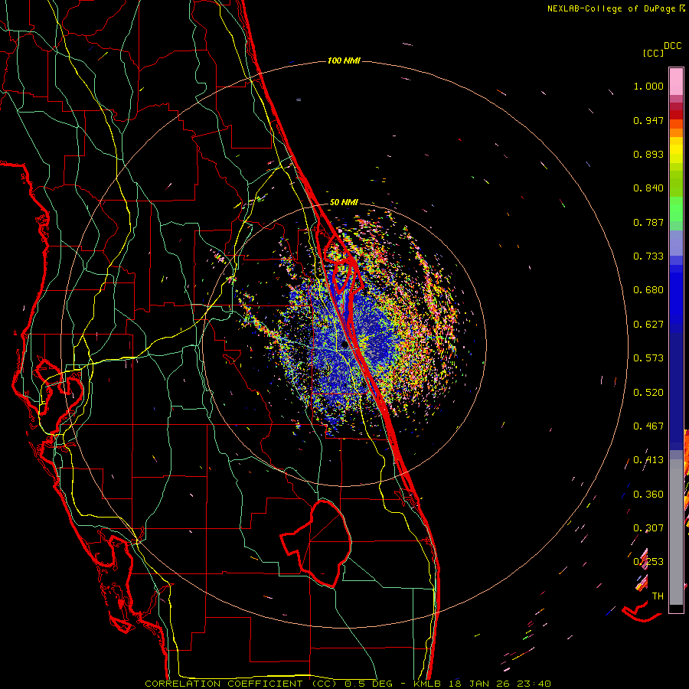The width and height of the screenshot is (689, 689).
Task: Click the 50 NMI range ring label
Action: tap(344, 202)
